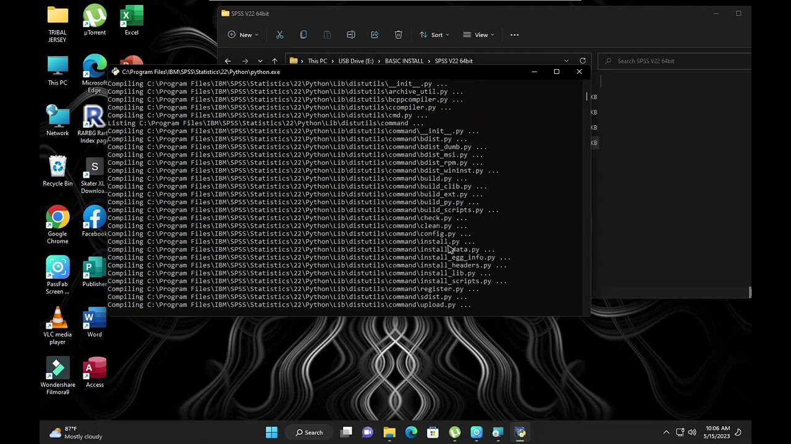Open the weather widget showing 87°F
Viewport: 791px width, 444px height.
[x=75, y=432]
